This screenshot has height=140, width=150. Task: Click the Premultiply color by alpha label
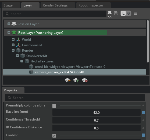coord(26,105)
